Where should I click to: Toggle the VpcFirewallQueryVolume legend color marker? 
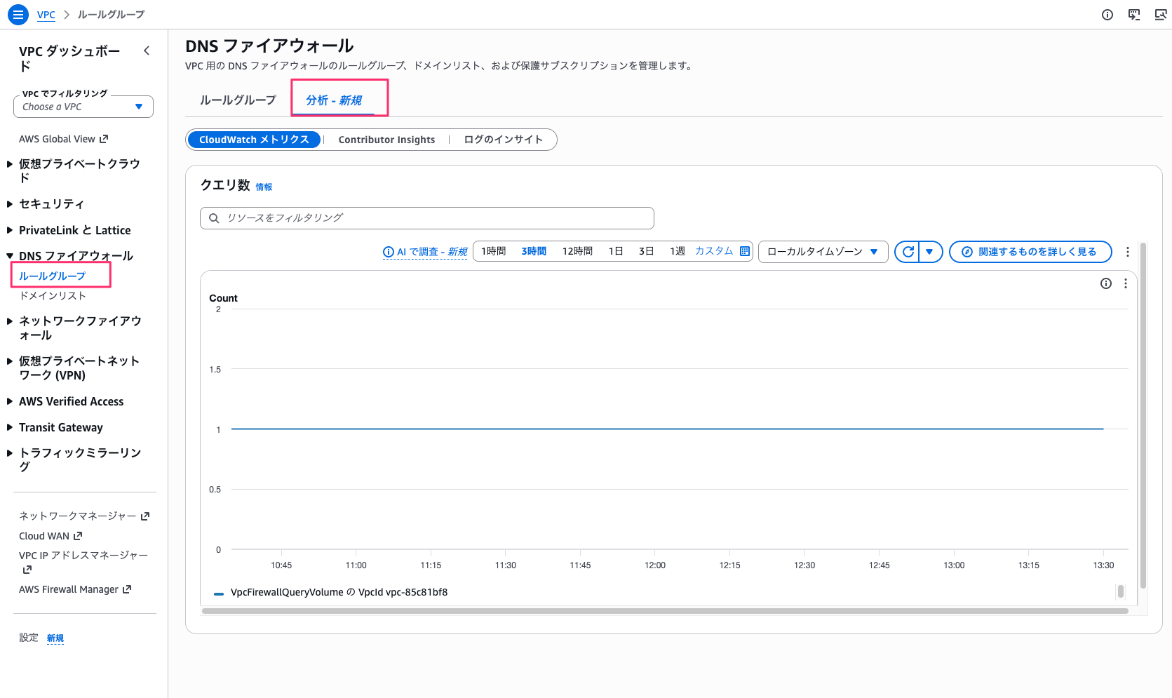click(x=219, y=593)
